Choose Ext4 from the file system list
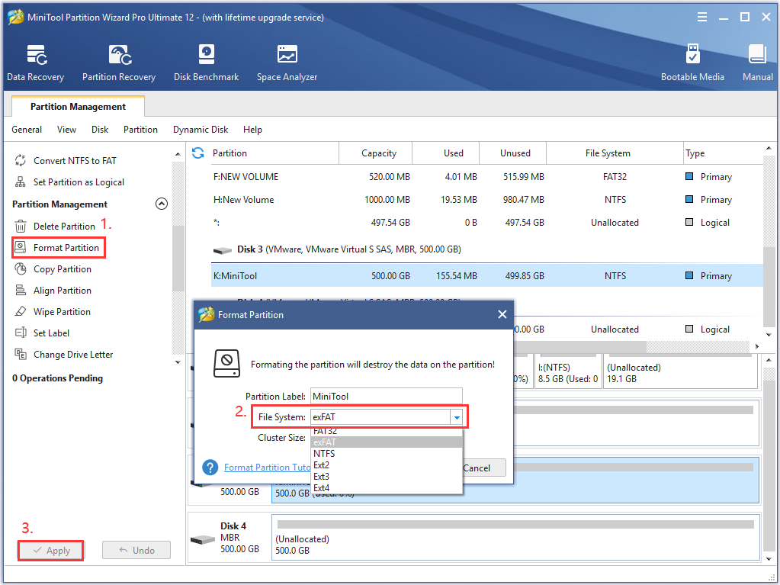Image resolution: width=780 pixels, height=585 pixels. [x=387, y=488]
